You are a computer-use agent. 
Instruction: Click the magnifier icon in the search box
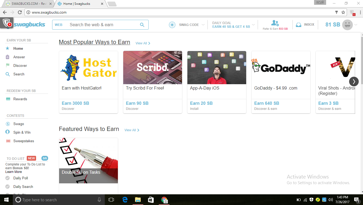click(x=142, y=25)
